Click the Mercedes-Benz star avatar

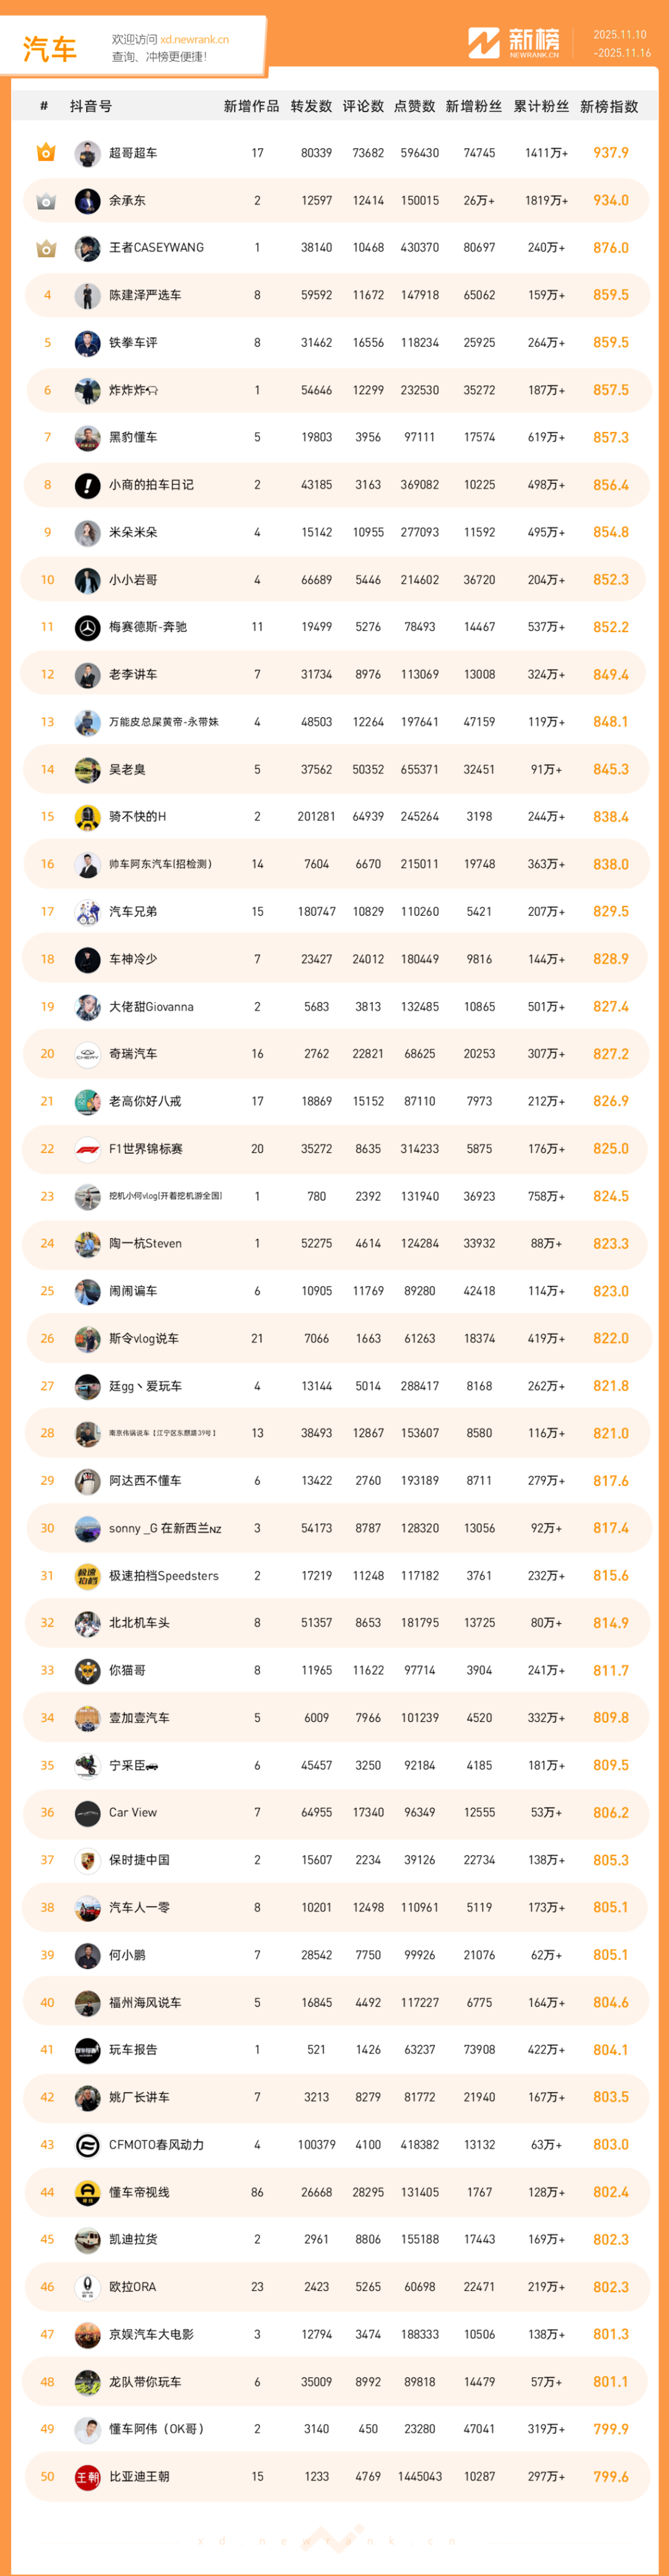pyautogui.click(x=88, y=628)
